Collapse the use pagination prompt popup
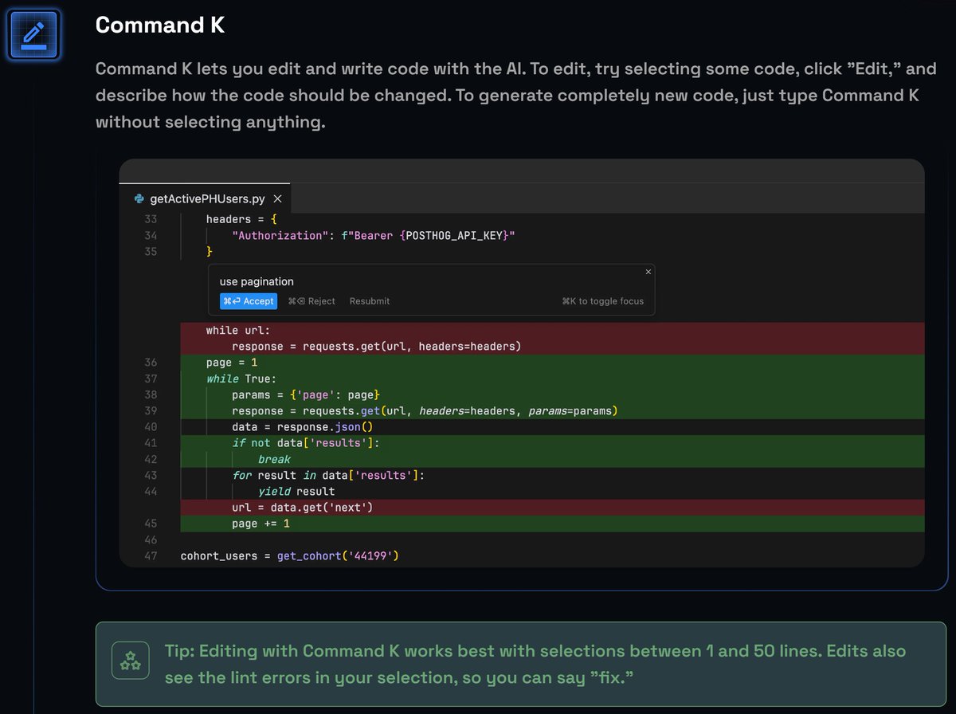956x714 pixels. click(x=647, y=272)
